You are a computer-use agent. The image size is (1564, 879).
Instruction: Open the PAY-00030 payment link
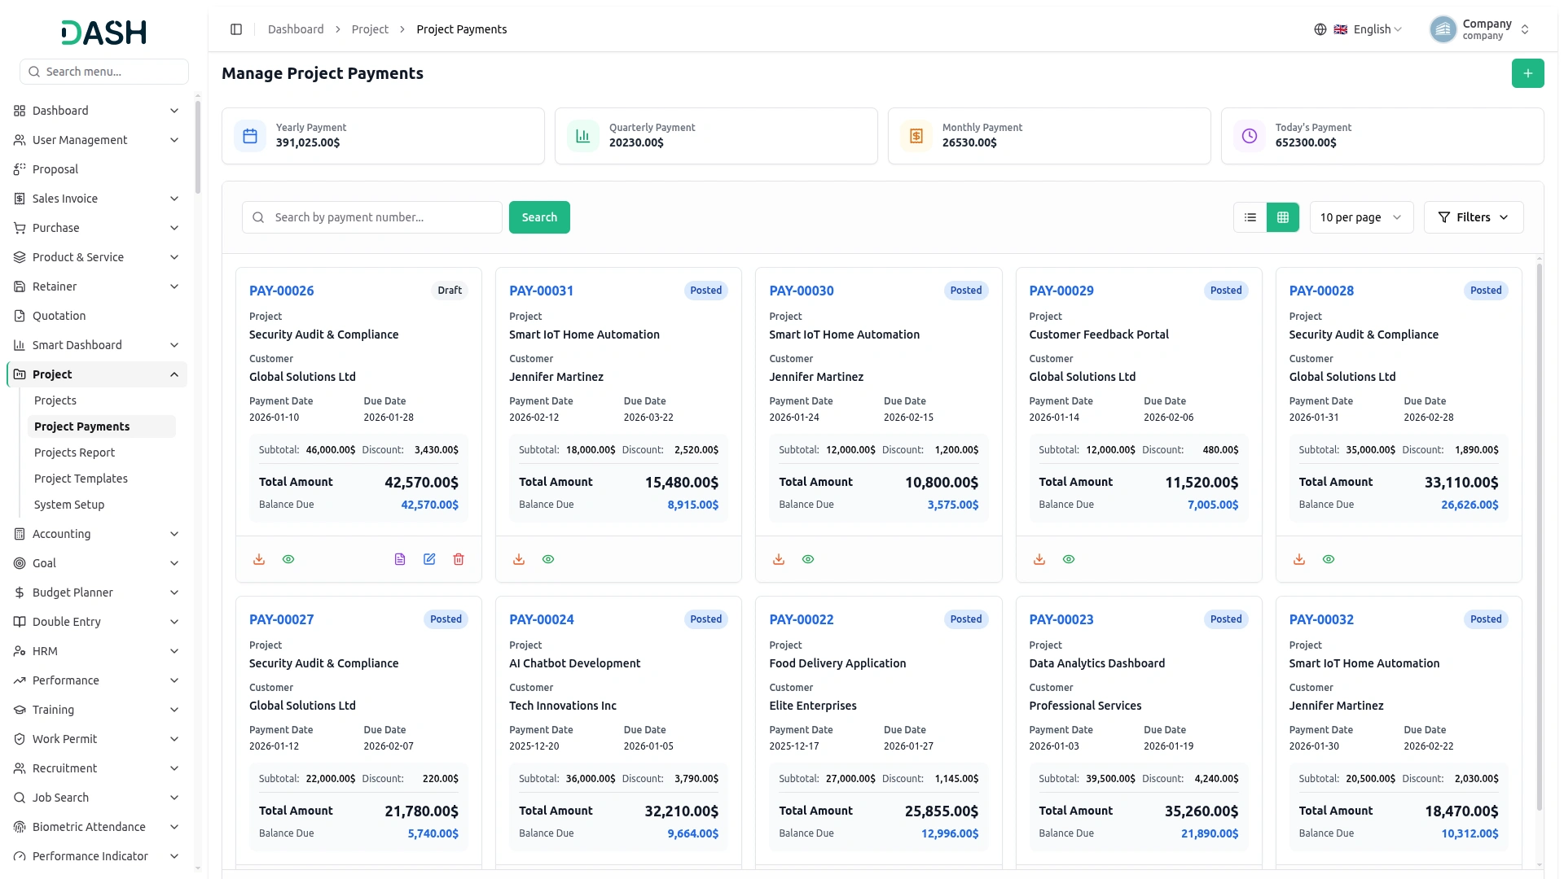[x=802, y=291]
